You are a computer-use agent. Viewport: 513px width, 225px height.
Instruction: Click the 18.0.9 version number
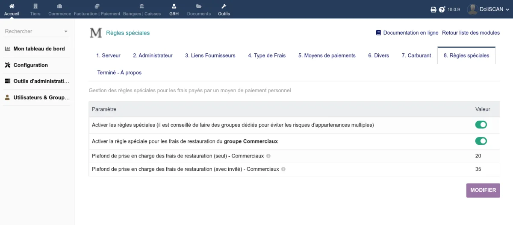(454, 9)
